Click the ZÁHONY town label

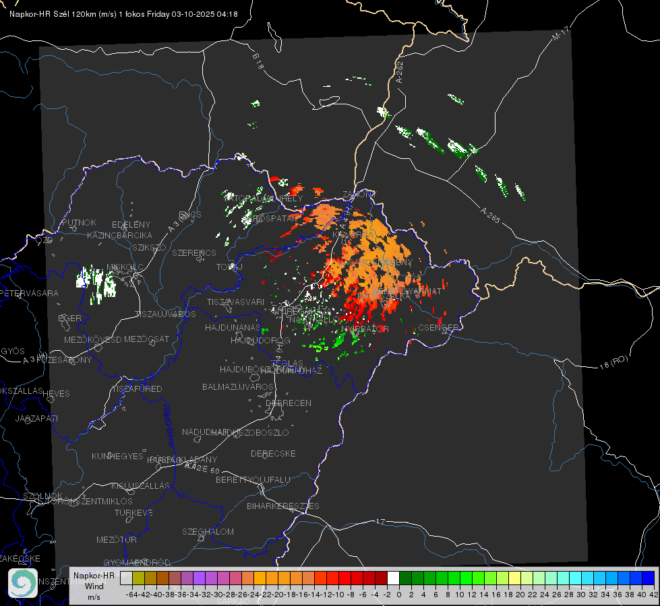(359, 195)
